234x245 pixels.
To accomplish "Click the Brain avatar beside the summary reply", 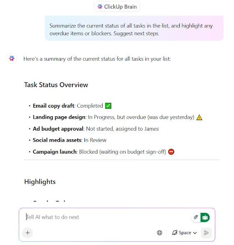I will [x=12, y=58].
